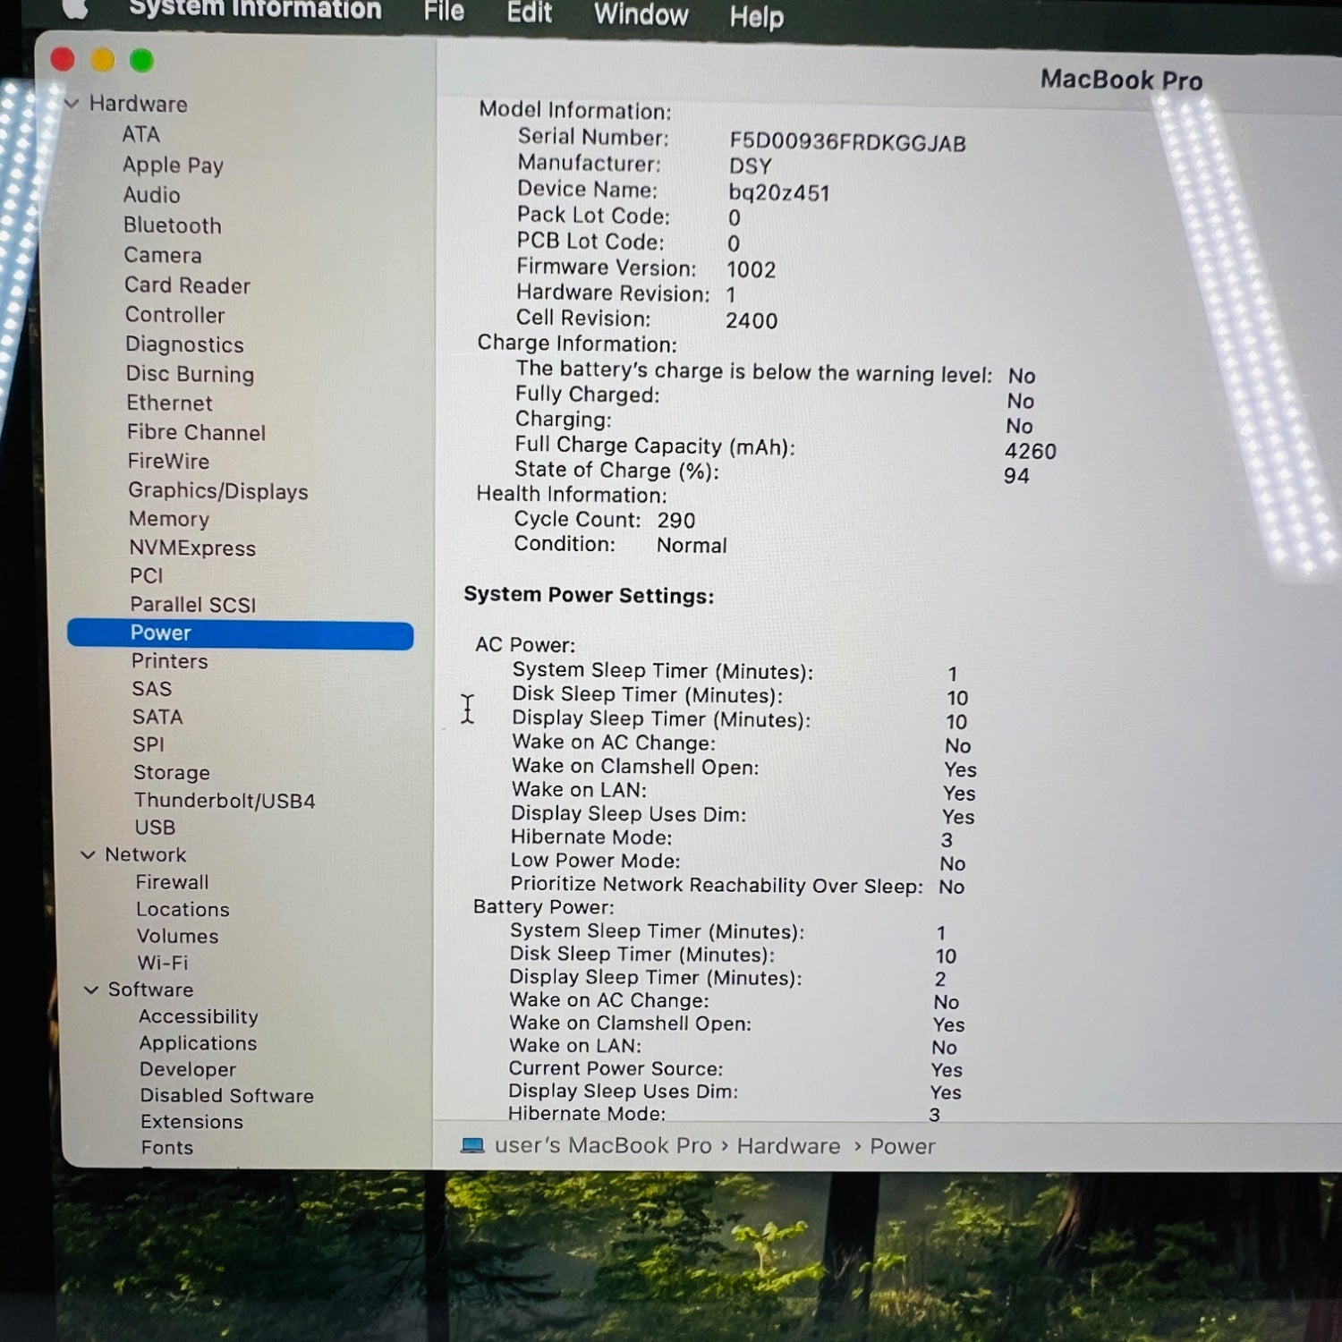Select Storage in the sidebar
The image size is (1342, 1342).
click(172, 772)
